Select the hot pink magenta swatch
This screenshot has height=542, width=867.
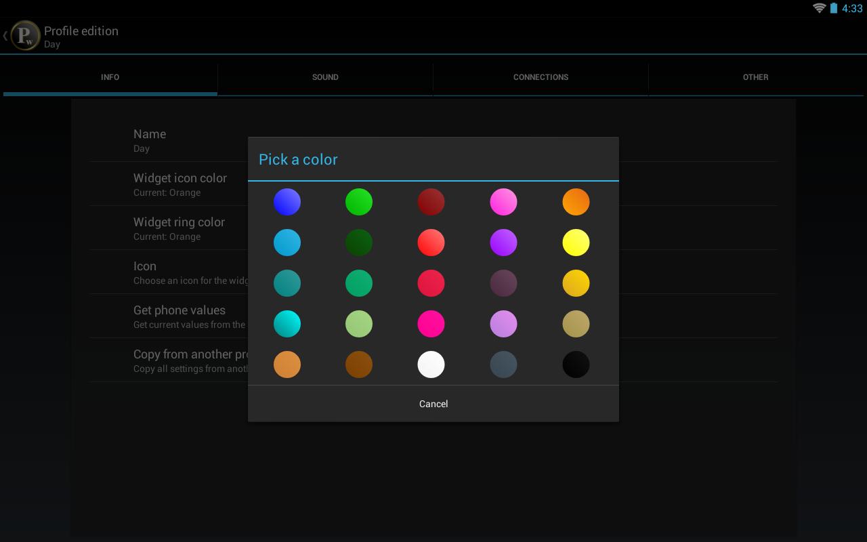coord(431,324)
